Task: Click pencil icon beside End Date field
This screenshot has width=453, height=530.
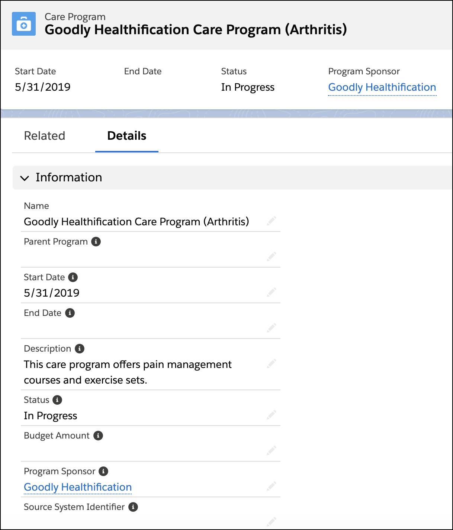Action: 272,328
